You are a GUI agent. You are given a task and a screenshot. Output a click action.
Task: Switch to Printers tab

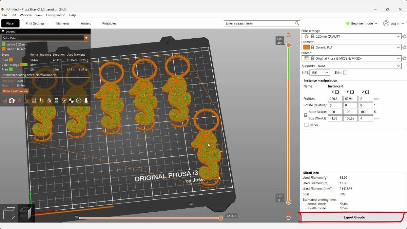click(x=86, y=23)
